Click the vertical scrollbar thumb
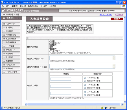Screen dimensions: 127x110 125,57
